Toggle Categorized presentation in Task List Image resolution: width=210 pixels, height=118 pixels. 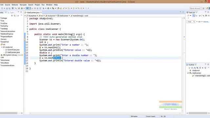tap(194, 16)
